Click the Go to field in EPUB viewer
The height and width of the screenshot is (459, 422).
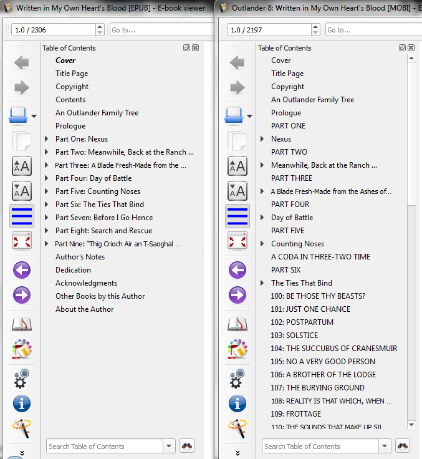pos(162,30)
